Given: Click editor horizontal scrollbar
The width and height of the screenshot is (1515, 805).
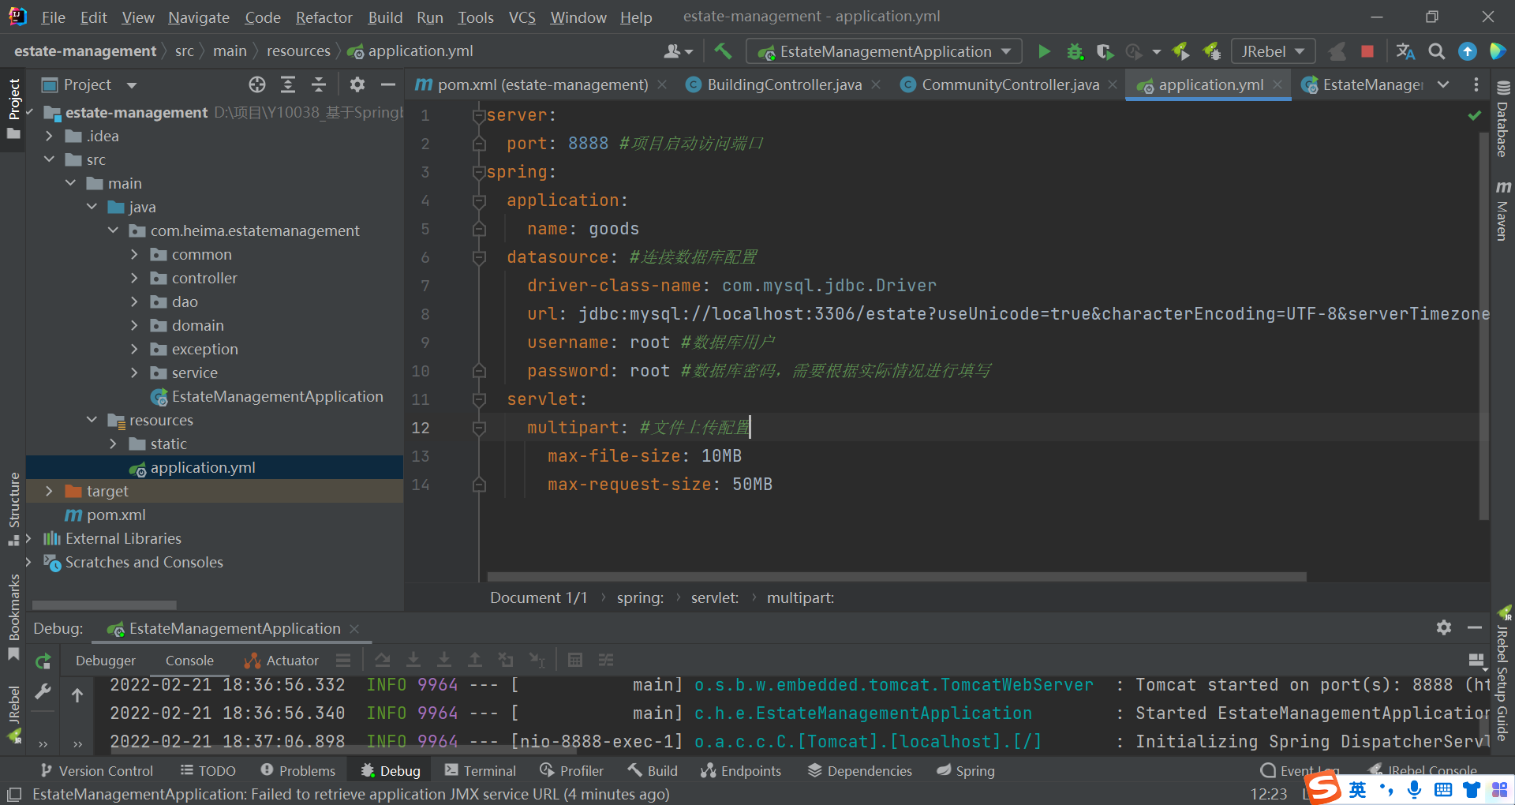Looking at the screenshot, I should tap(896, 577).
